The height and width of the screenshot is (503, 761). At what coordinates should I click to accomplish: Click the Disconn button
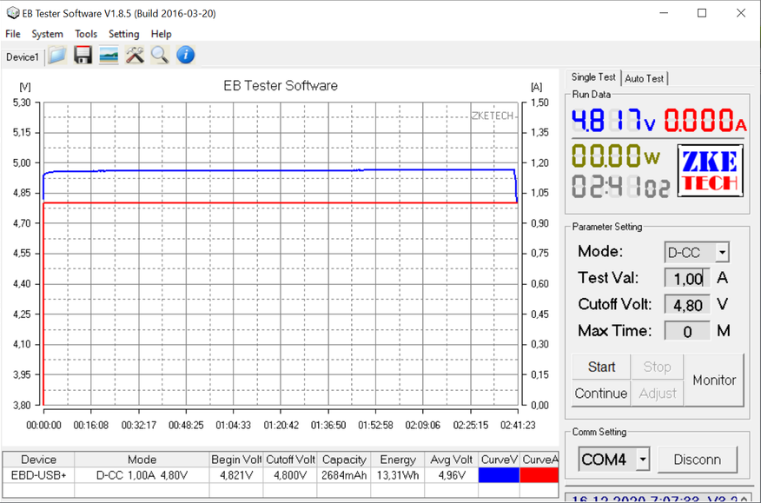click(698, 460)
